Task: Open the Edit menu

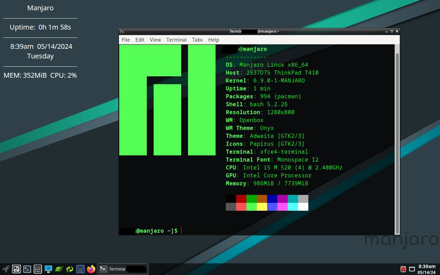Action: click(140, 40)
